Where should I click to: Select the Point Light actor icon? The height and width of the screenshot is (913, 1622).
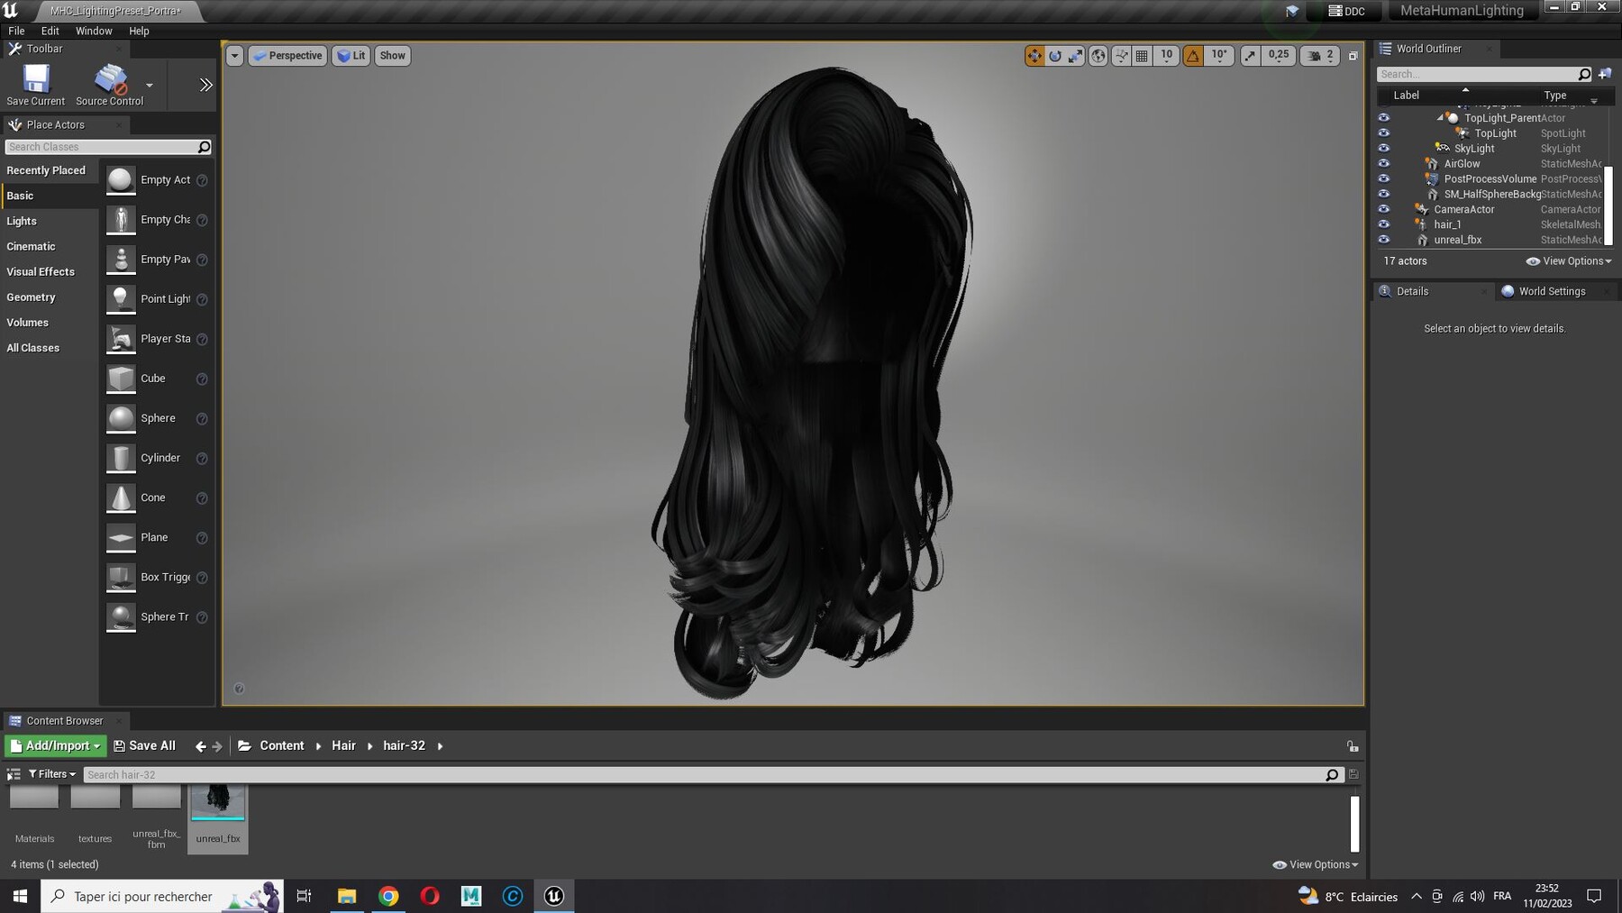pyautogui.click(x=121, y=299)
